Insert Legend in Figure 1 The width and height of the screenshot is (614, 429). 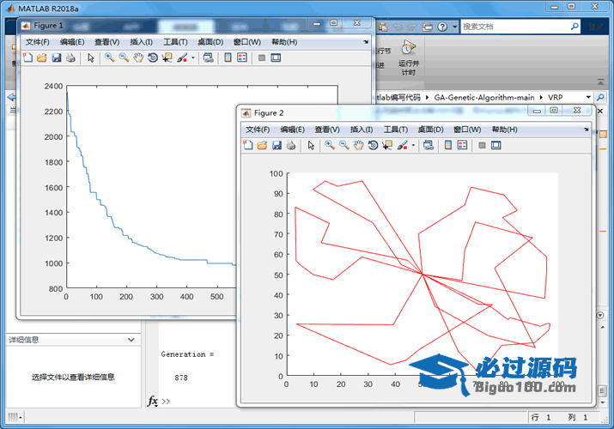click(x=242, y=57)
